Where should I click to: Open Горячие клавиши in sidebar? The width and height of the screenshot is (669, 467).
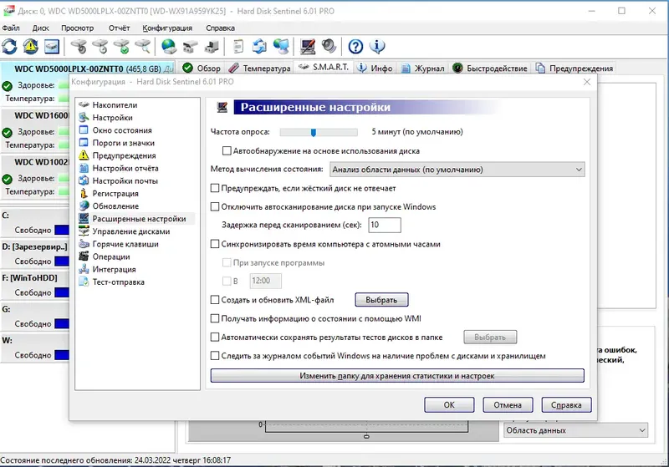coord(125,244)
